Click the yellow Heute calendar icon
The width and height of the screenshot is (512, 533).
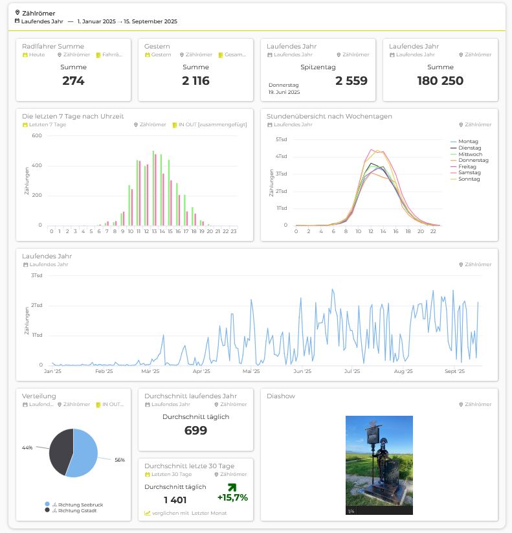pos(25,55)
